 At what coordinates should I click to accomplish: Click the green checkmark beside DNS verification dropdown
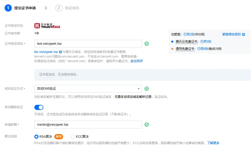pos(147,89)
